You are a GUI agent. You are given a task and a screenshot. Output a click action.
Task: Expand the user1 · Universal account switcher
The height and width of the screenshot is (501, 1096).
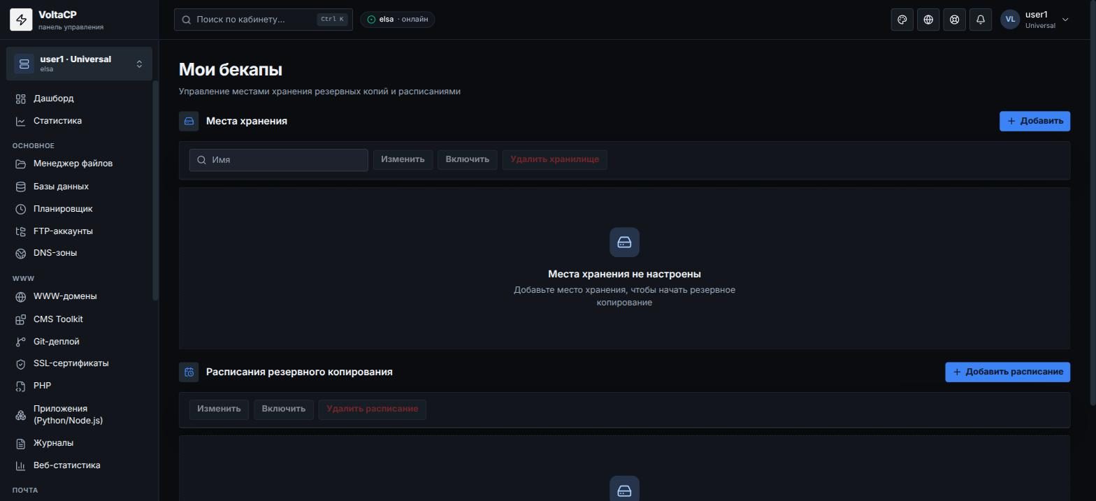click(79, 64)
